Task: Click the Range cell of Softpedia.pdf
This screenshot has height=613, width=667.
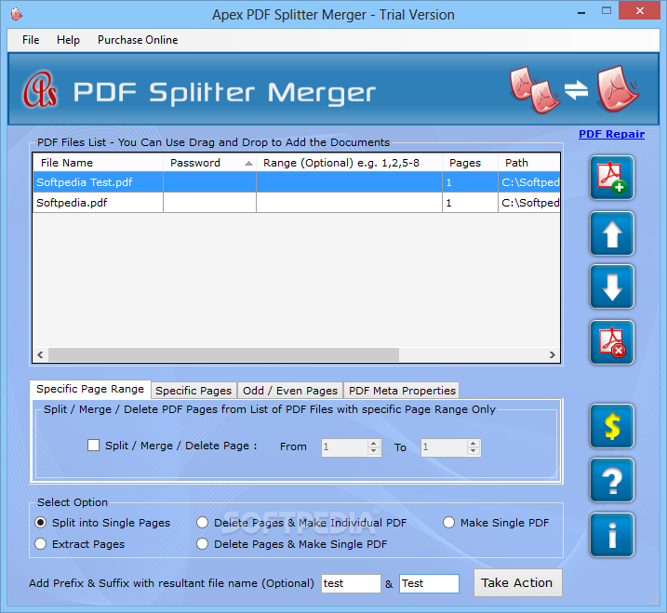Action: pyautogui.click(x=349, y=203)
